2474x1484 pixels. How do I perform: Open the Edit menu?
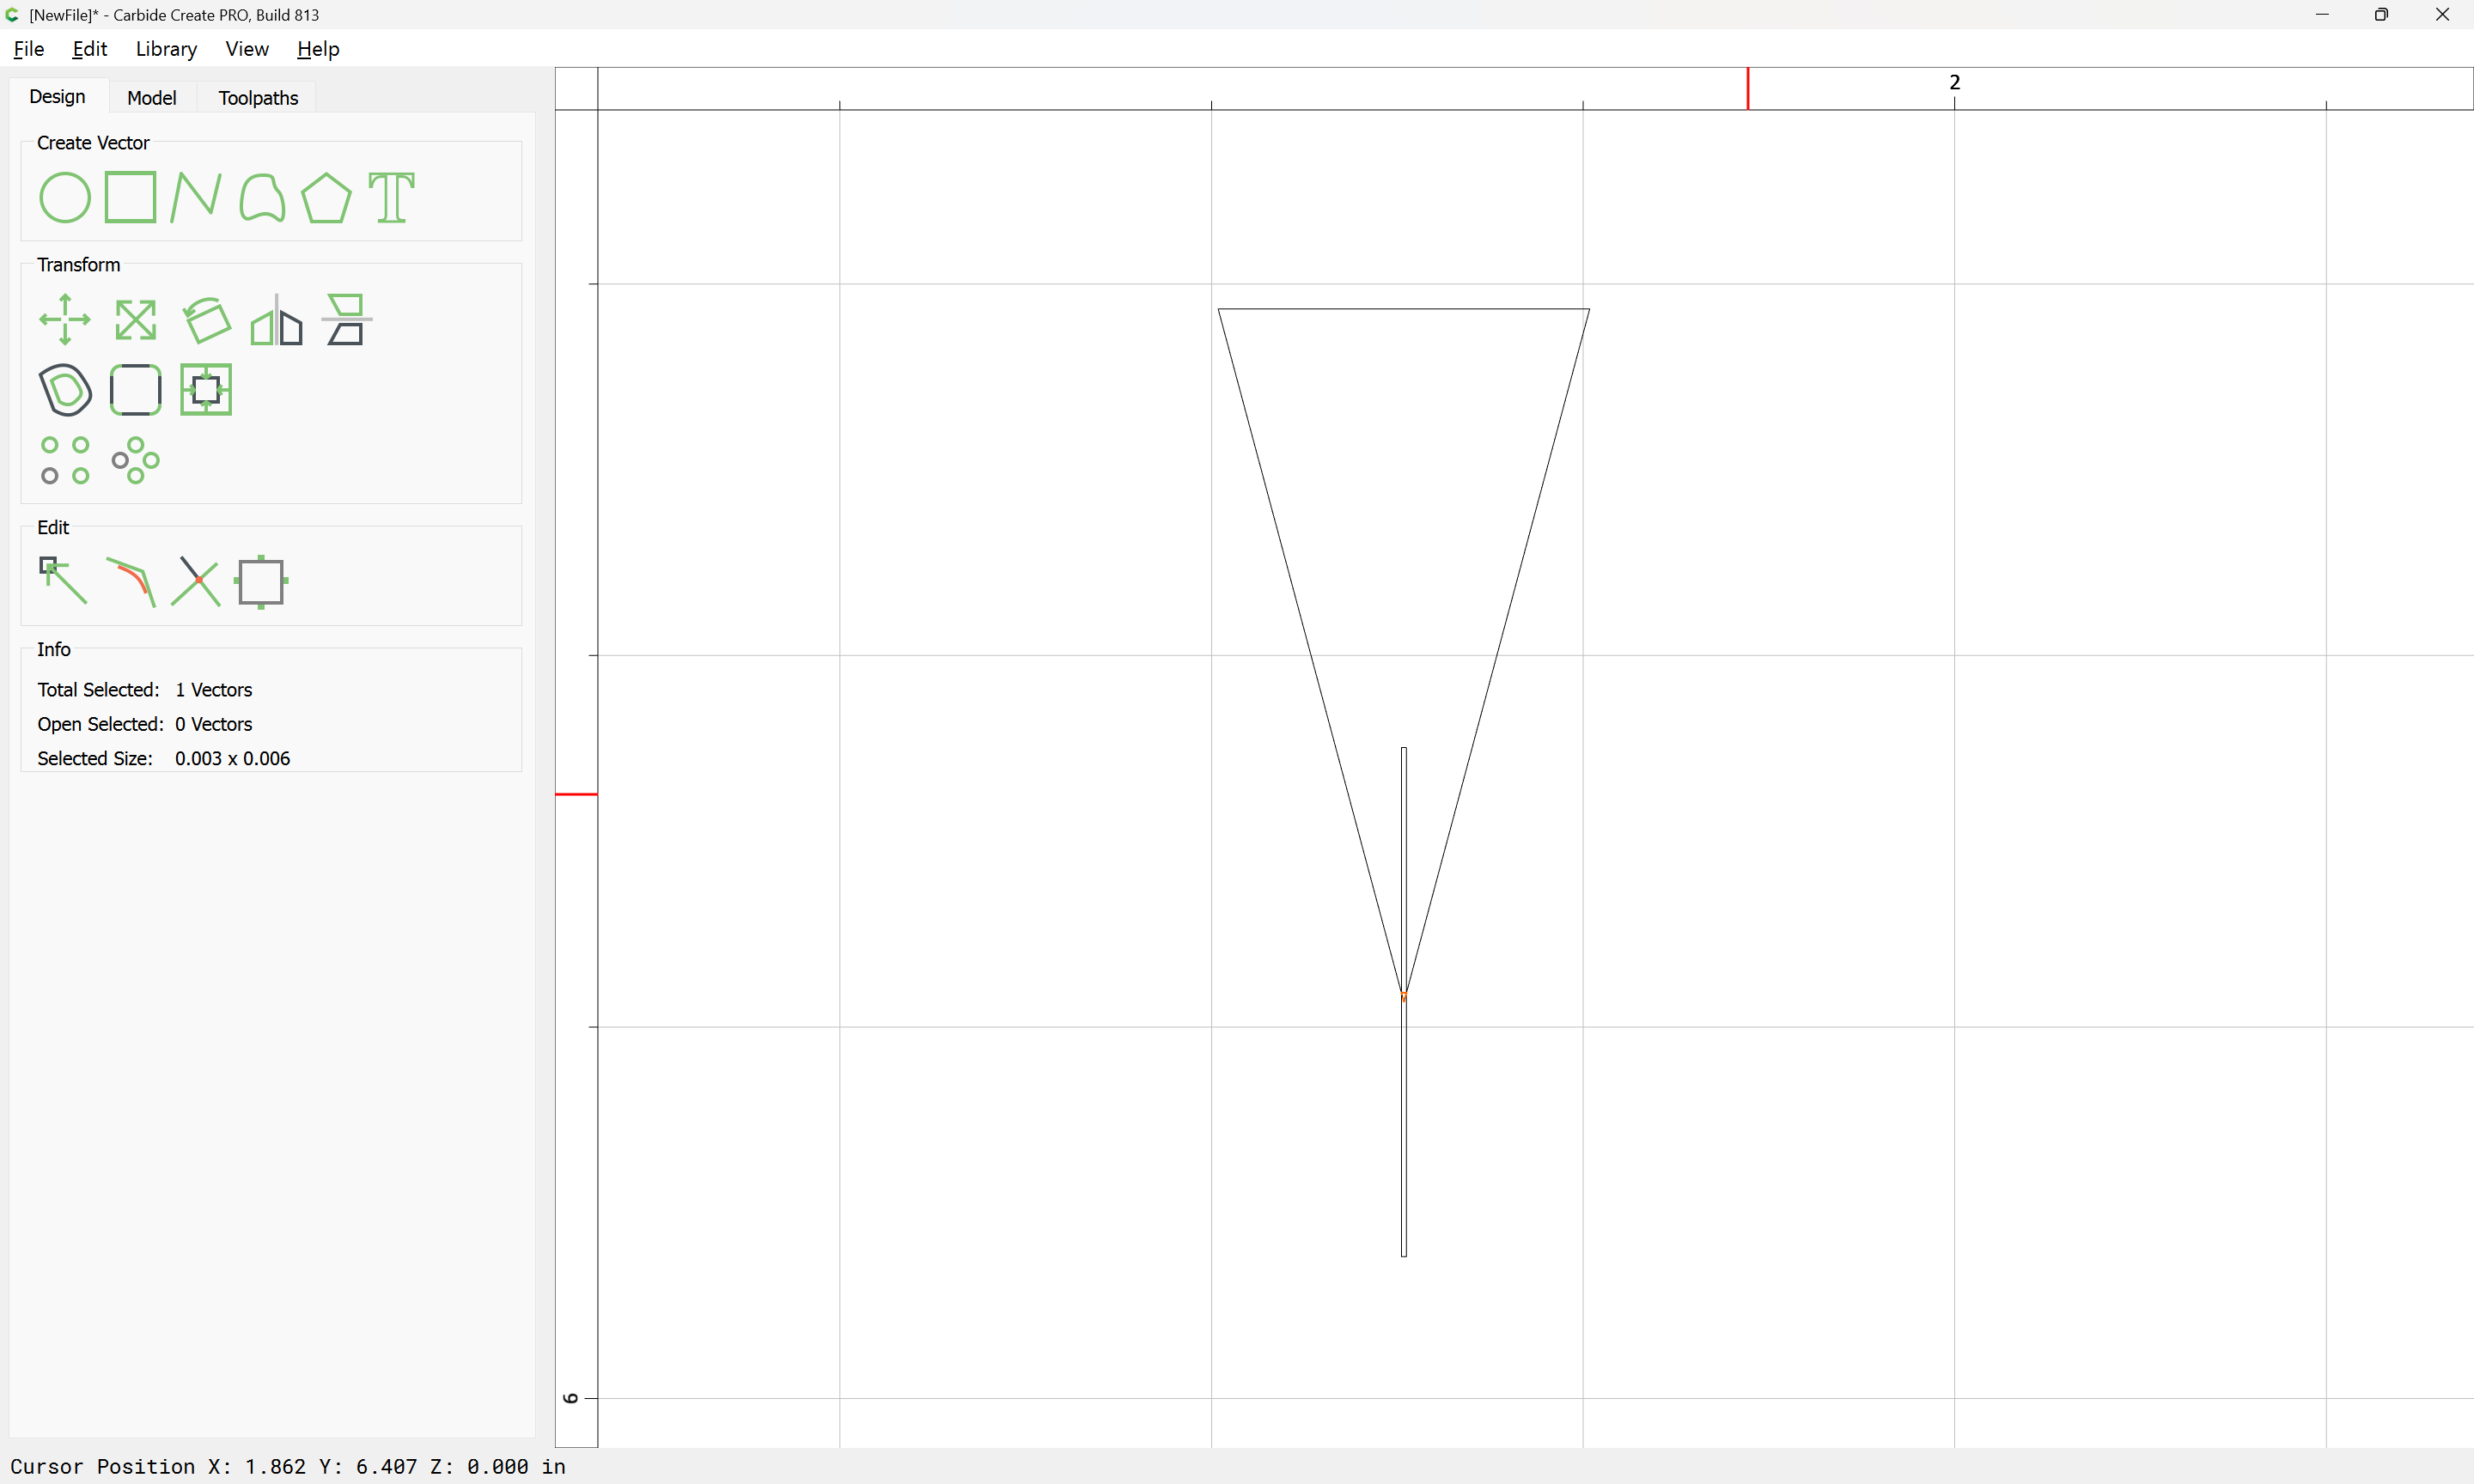coord(89,49)
